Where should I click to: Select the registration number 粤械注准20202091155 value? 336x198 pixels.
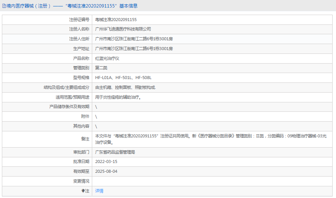[x=116, y=20]
